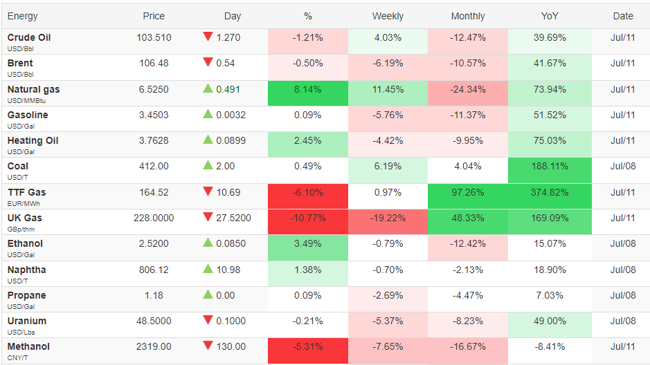Open the Uranium commodity link
This screenshot has width=650, height=365.
coord(27,321)
